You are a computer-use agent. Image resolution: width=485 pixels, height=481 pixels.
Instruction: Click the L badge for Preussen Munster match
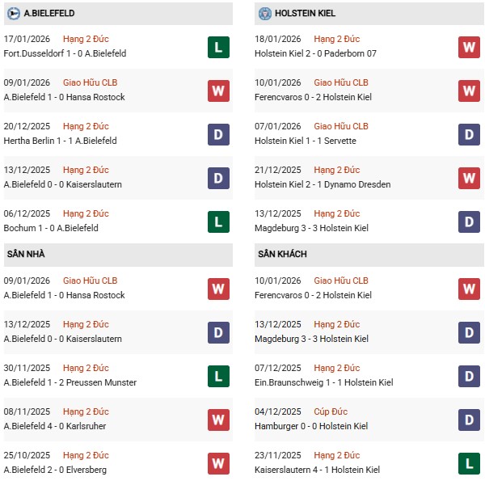[217, 376]
